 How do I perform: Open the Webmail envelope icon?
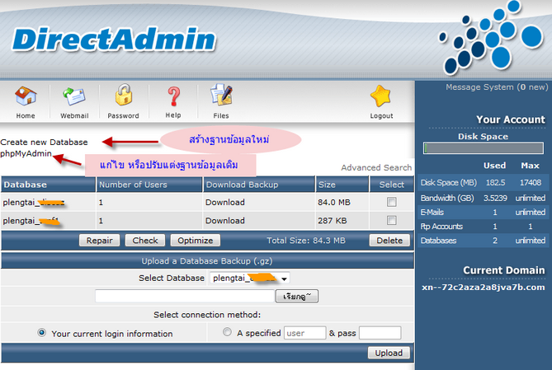coord(74,96)
